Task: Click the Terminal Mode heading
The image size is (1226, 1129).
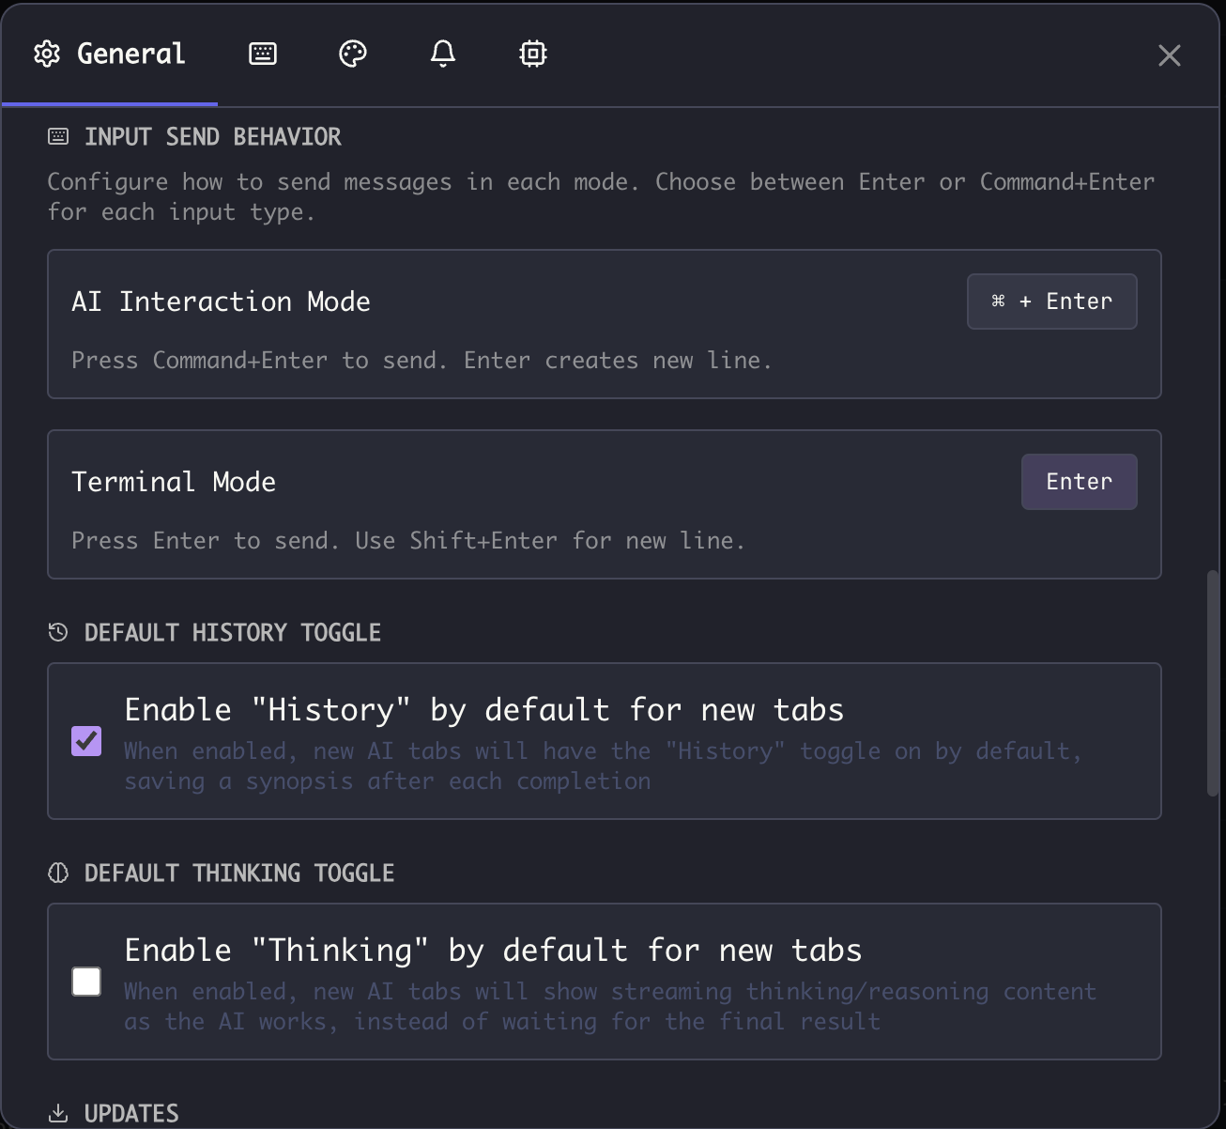Action: 173,481
